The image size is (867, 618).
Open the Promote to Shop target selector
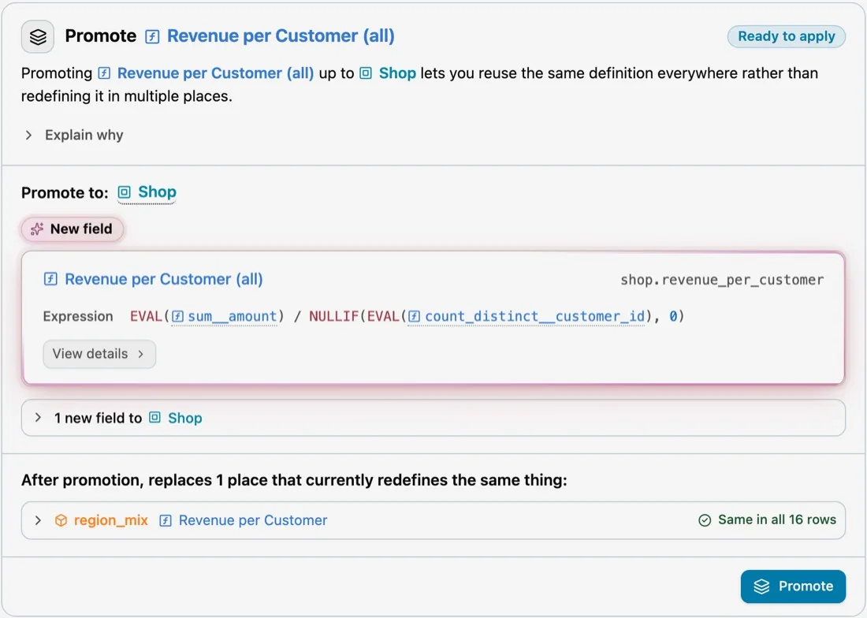pos(147,192)
